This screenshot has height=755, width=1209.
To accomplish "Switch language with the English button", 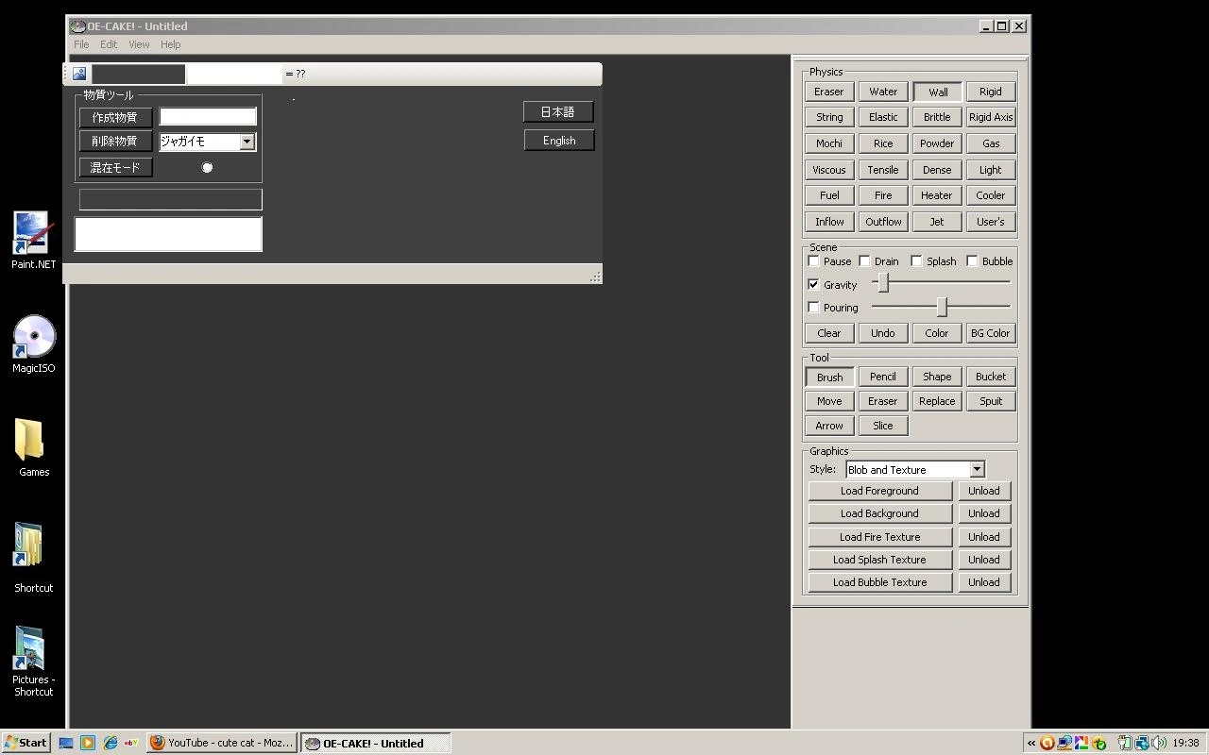I will (559, 141).
